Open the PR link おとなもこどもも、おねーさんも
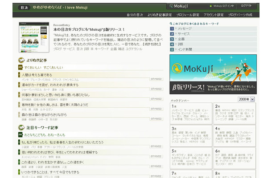The image size is (272, 178). point(45,135)
